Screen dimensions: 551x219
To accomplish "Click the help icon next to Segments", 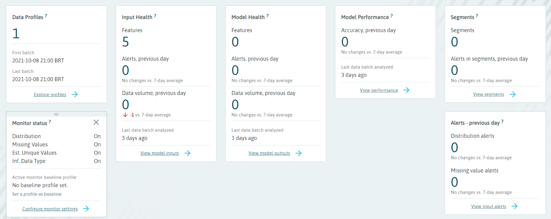I will [477, 16].
